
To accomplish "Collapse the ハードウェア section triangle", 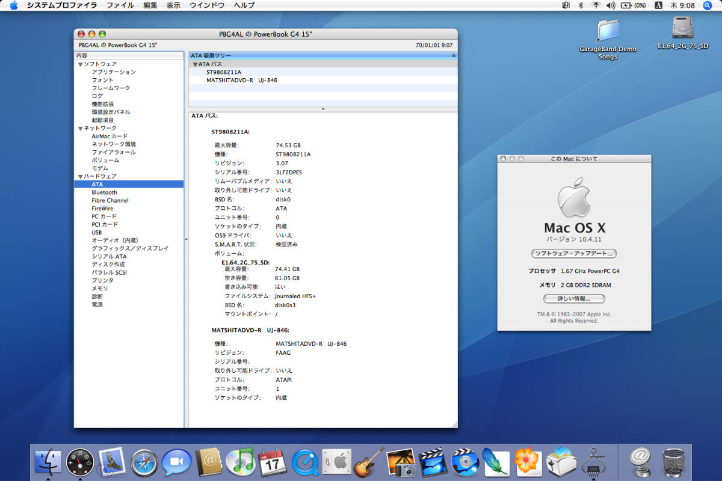I will point(80,176).
